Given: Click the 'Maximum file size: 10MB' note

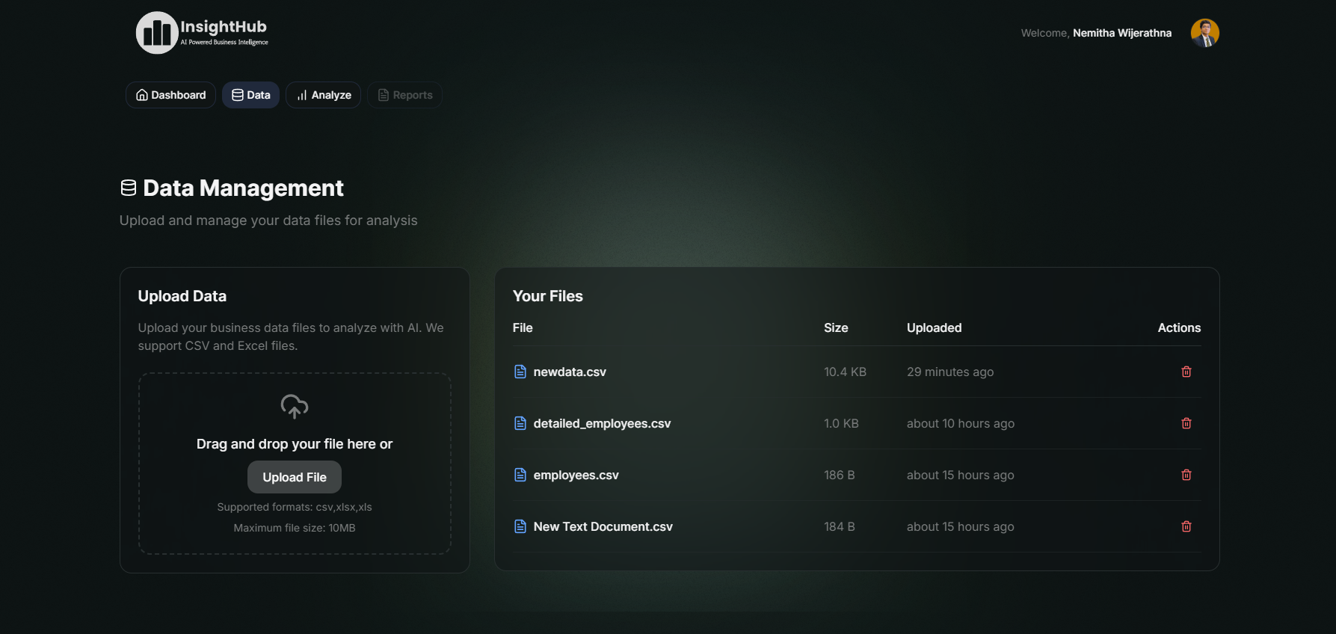Looking at the screenshot, I should pos(295,528).
